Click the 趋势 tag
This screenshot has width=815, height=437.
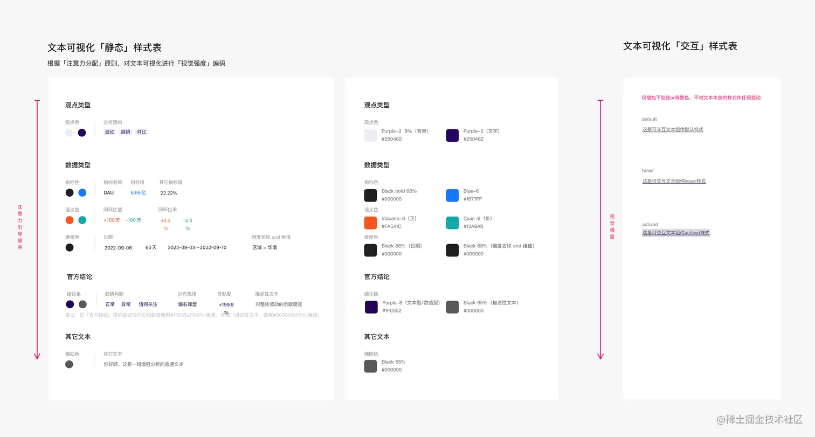click(x=126, y=132)
